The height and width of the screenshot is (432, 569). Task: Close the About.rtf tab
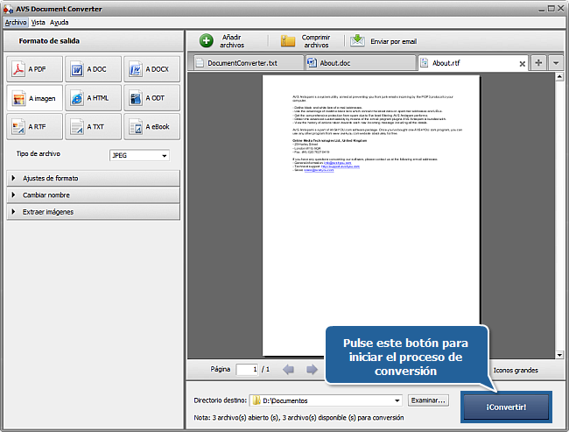523,64
